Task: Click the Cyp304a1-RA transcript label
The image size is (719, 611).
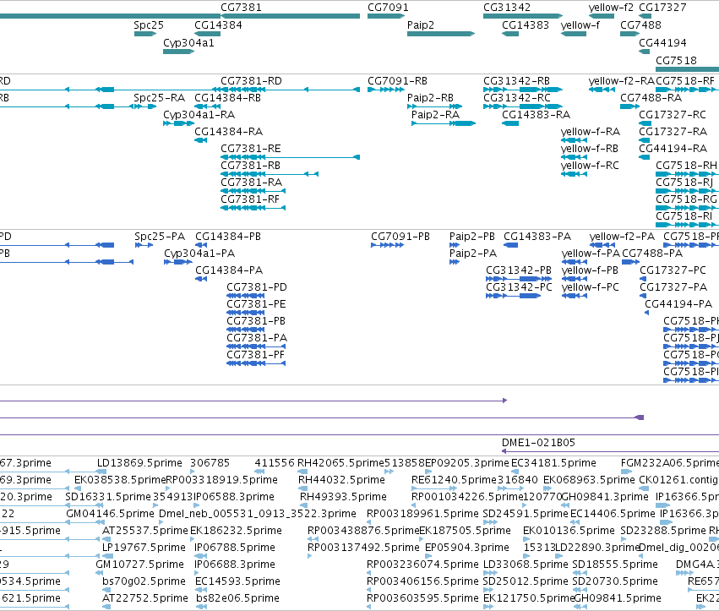Action: click(x=199, y=115)
